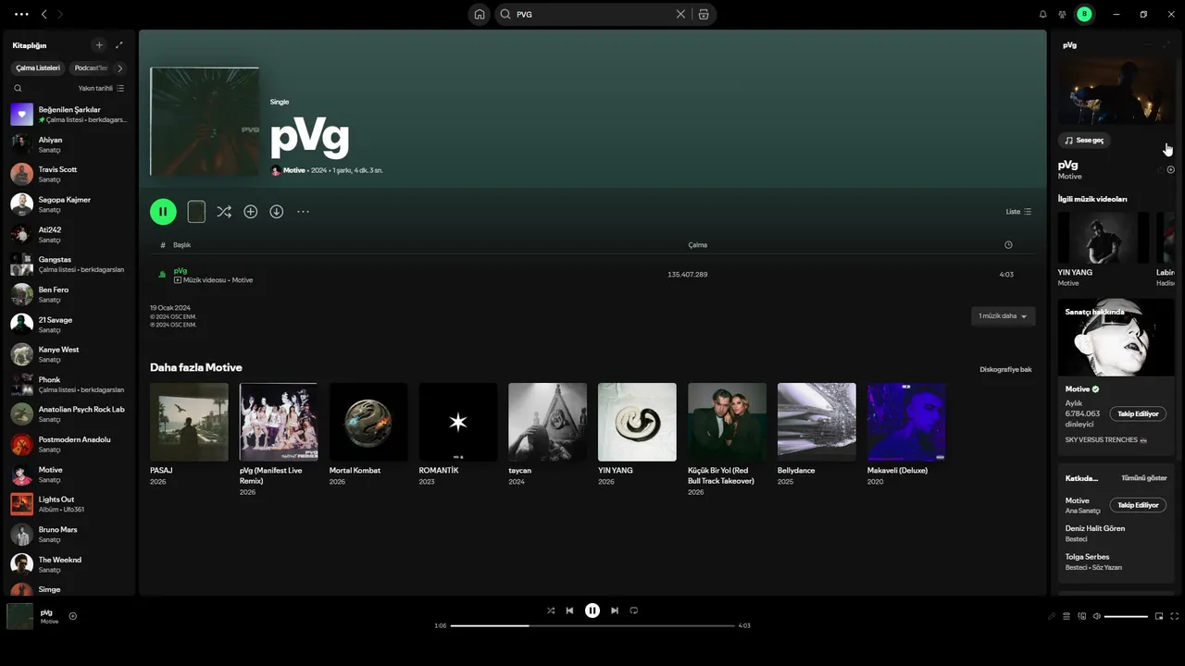1185x666 pixels.
Task: Toggle Takip Ediyor next to Ana Sanatçı
Action: [1138, 505]
